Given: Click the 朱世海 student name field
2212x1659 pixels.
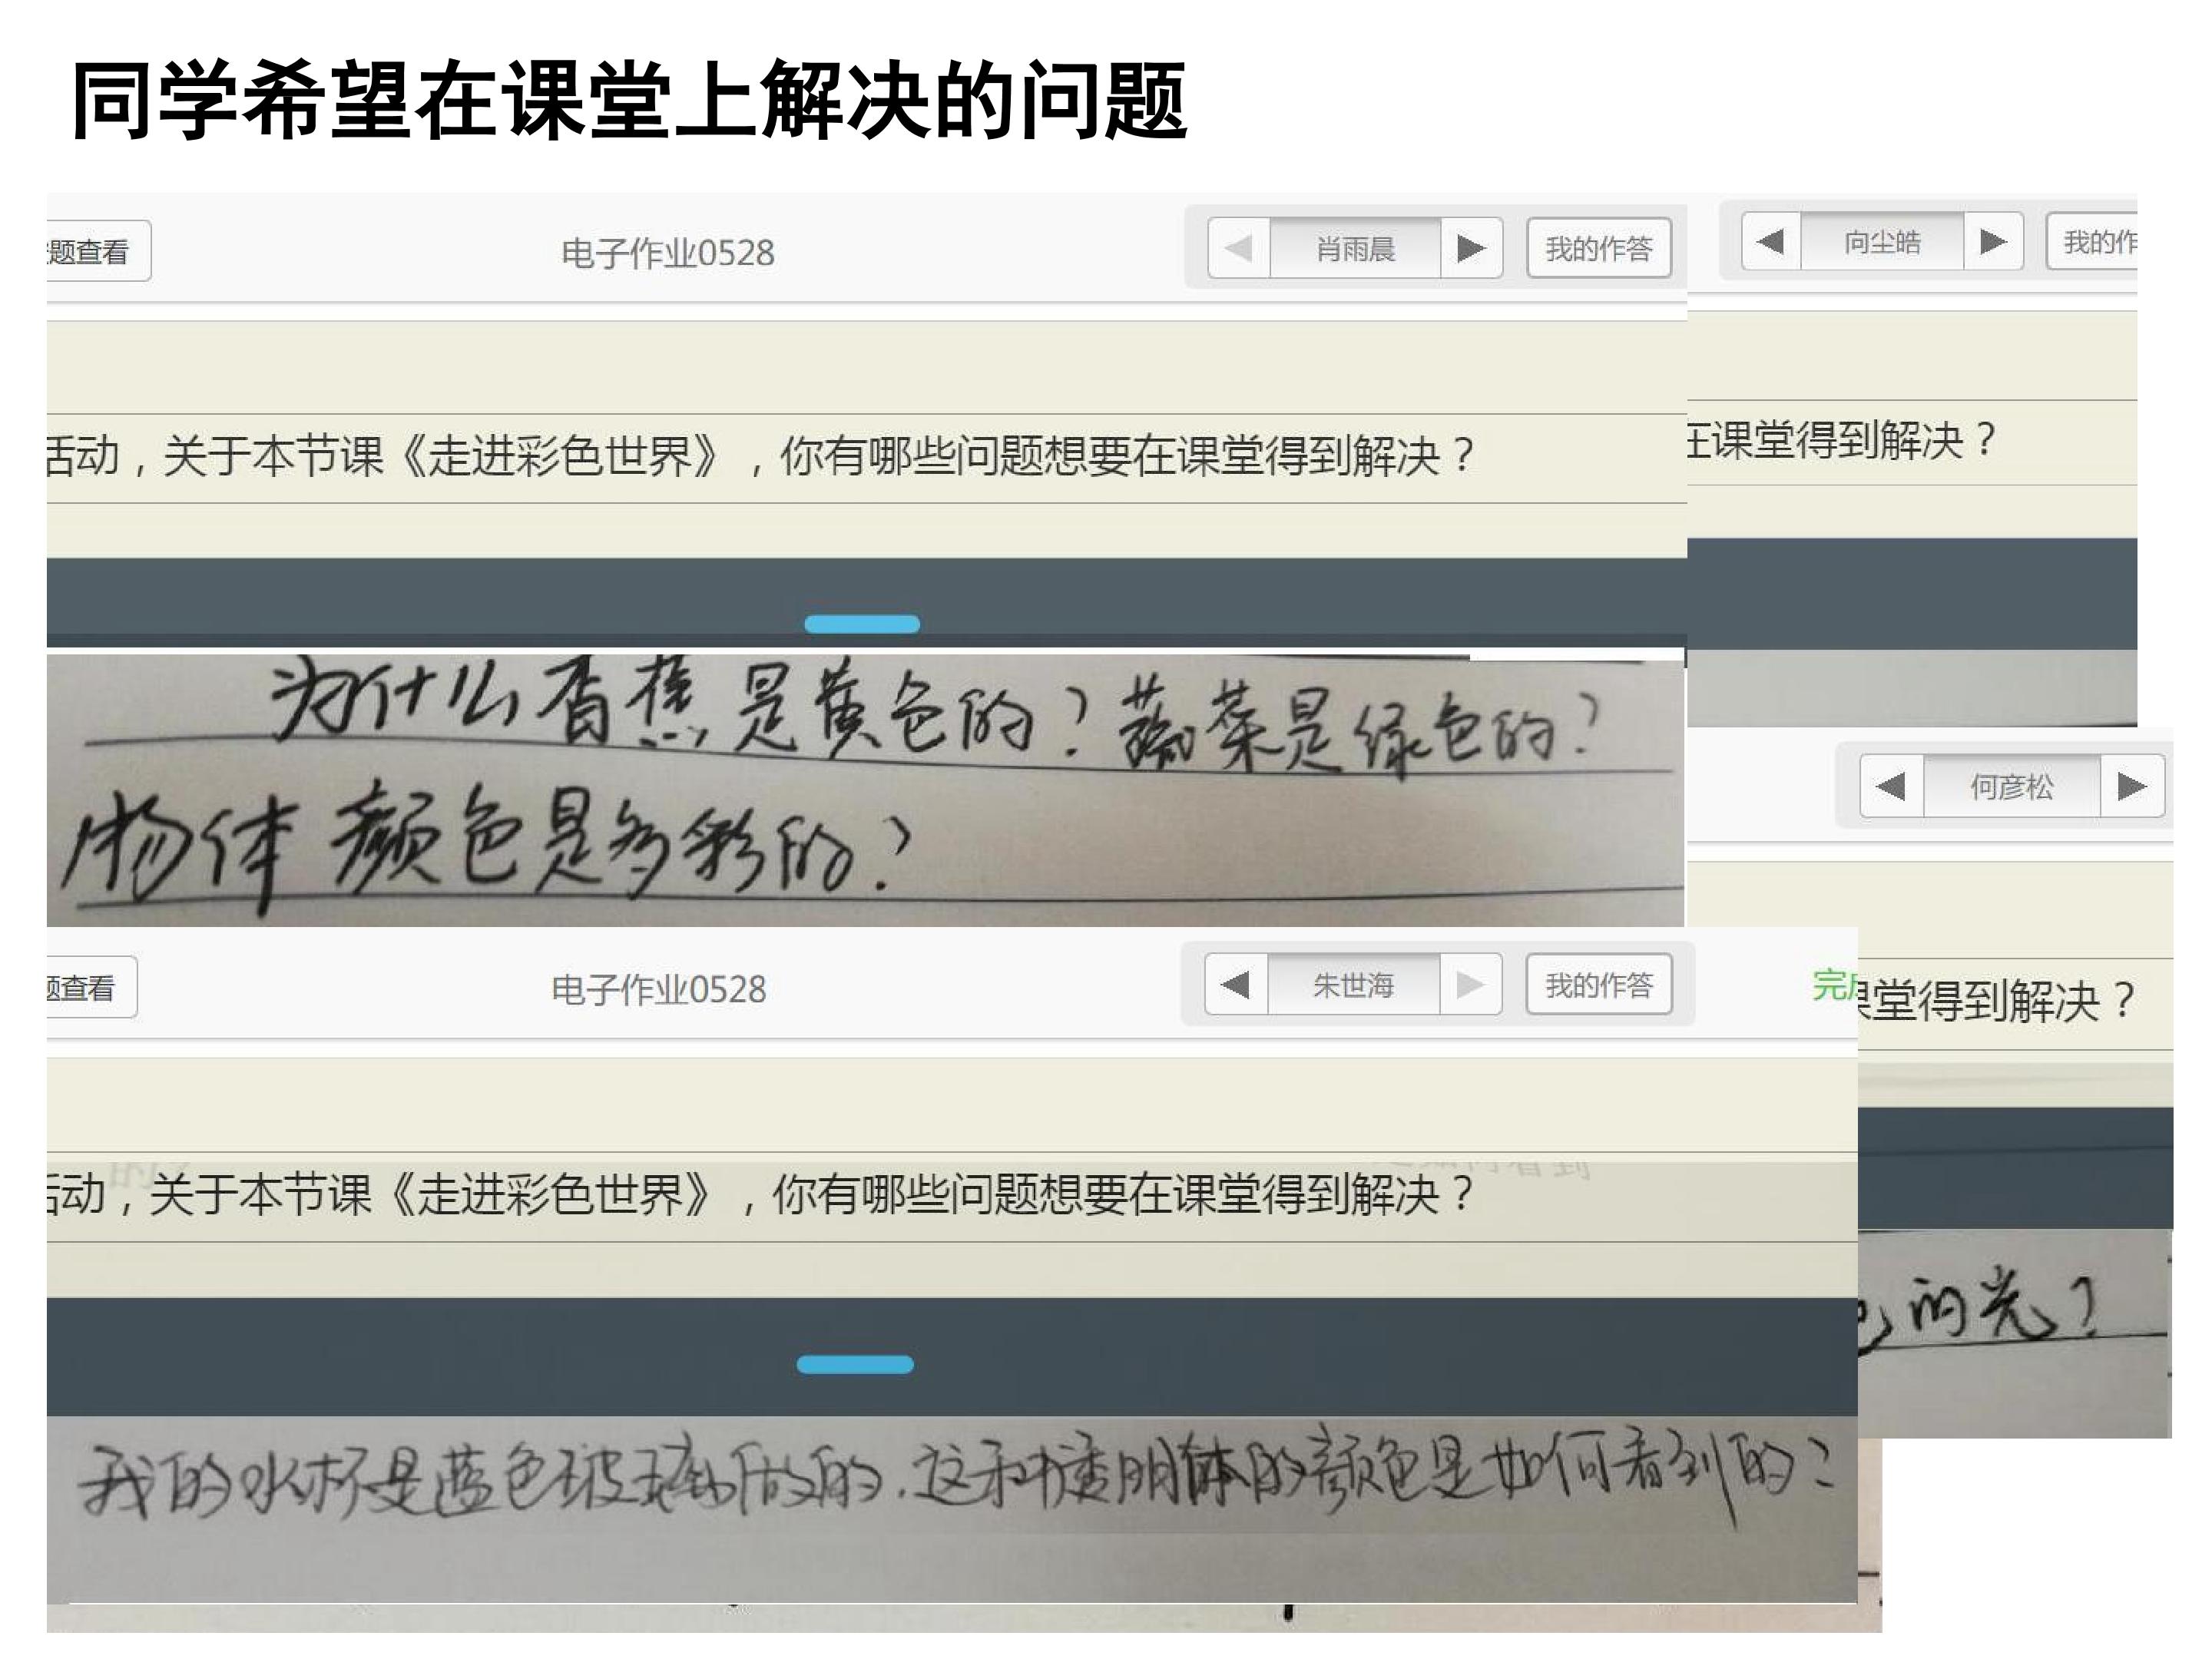Looking at the screenshot, I should [x=1353, y=985].
